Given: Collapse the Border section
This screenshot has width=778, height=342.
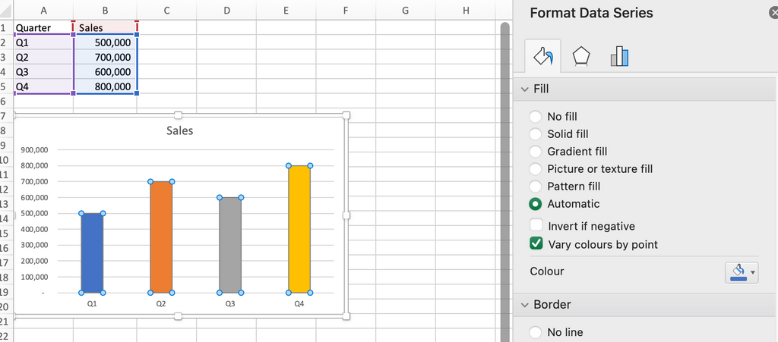Looking at the screenshot, I should 524,305.
